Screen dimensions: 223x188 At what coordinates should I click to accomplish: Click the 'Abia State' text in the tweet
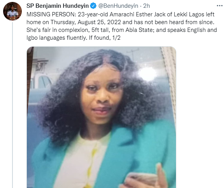(139, 30)
